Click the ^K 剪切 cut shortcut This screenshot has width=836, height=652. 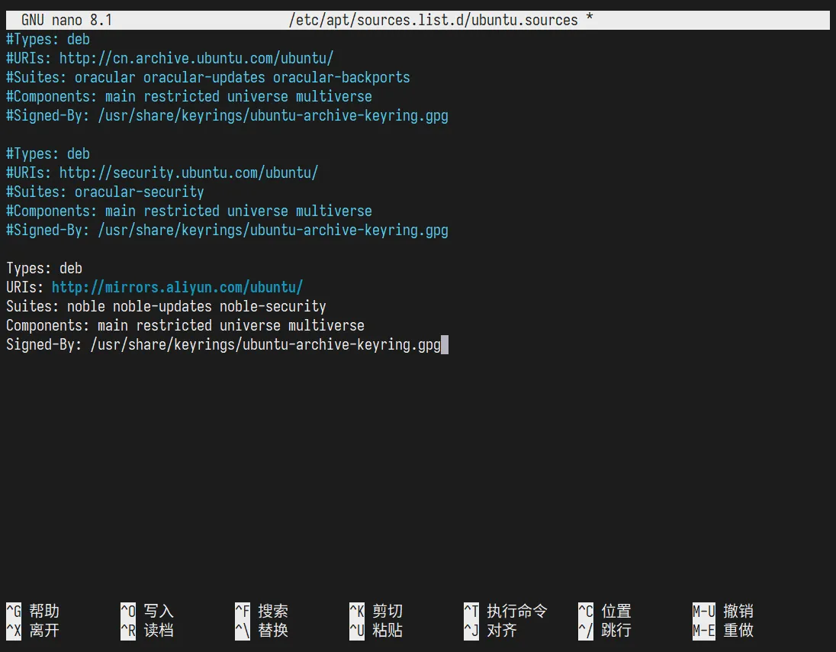click(376, 611)
